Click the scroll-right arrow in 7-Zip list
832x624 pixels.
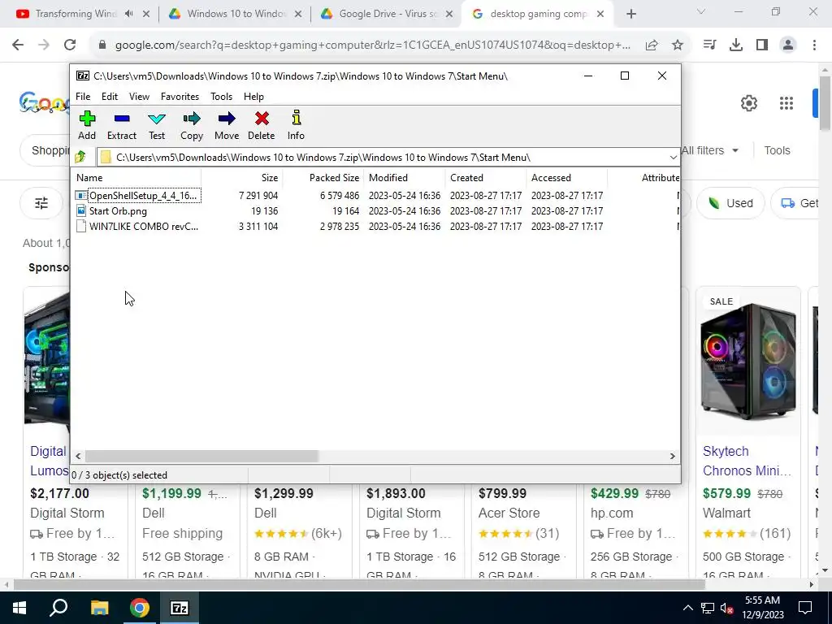(672, 456)
